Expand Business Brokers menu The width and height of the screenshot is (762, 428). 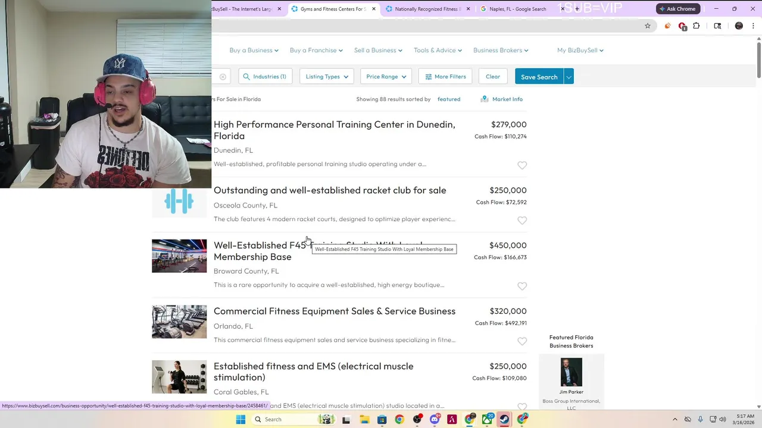[501, 50]
